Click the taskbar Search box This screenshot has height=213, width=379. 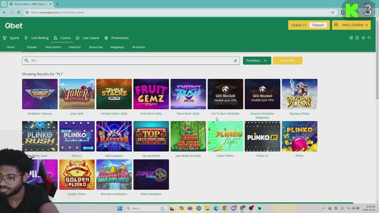[x=145, y=208]
